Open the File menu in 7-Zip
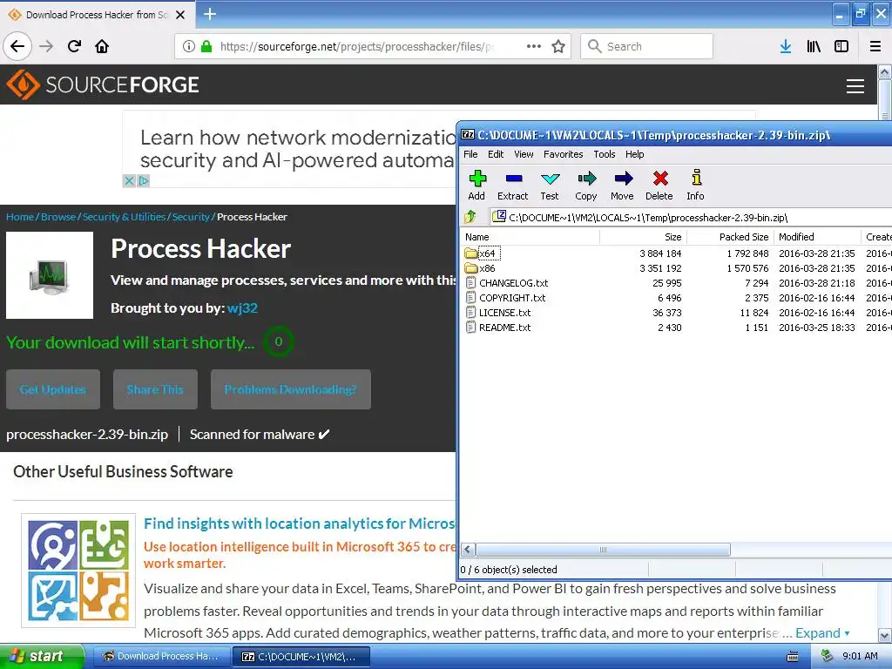The image size is (892, 669). (x=470, y=154)
